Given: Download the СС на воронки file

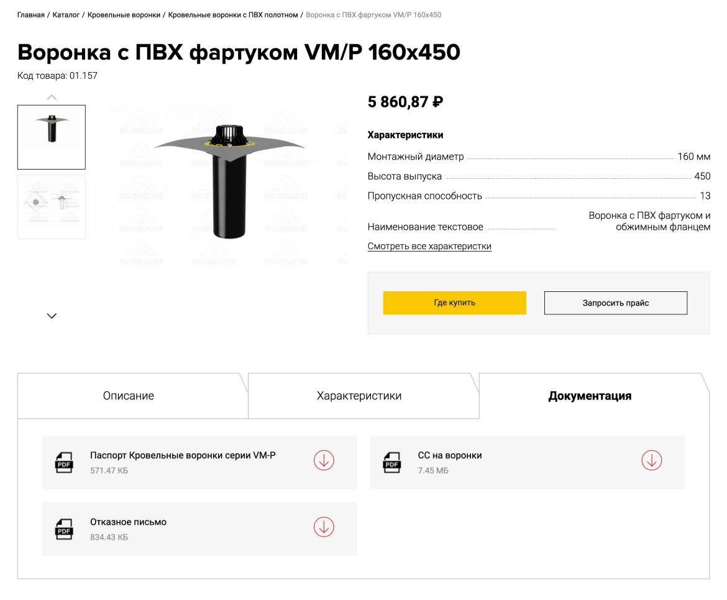Looking at the screenshot, I should point(651,460).
